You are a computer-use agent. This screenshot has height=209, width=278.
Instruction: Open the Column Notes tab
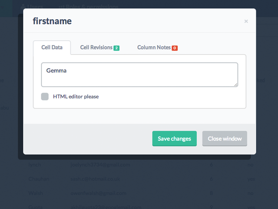tap(154, 47)
